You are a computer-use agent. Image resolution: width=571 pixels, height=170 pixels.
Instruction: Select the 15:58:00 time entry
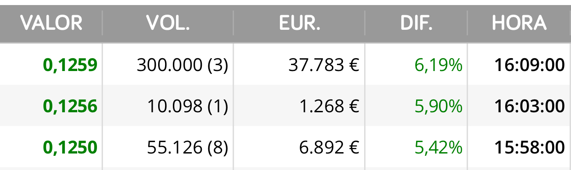pos(530,148)
